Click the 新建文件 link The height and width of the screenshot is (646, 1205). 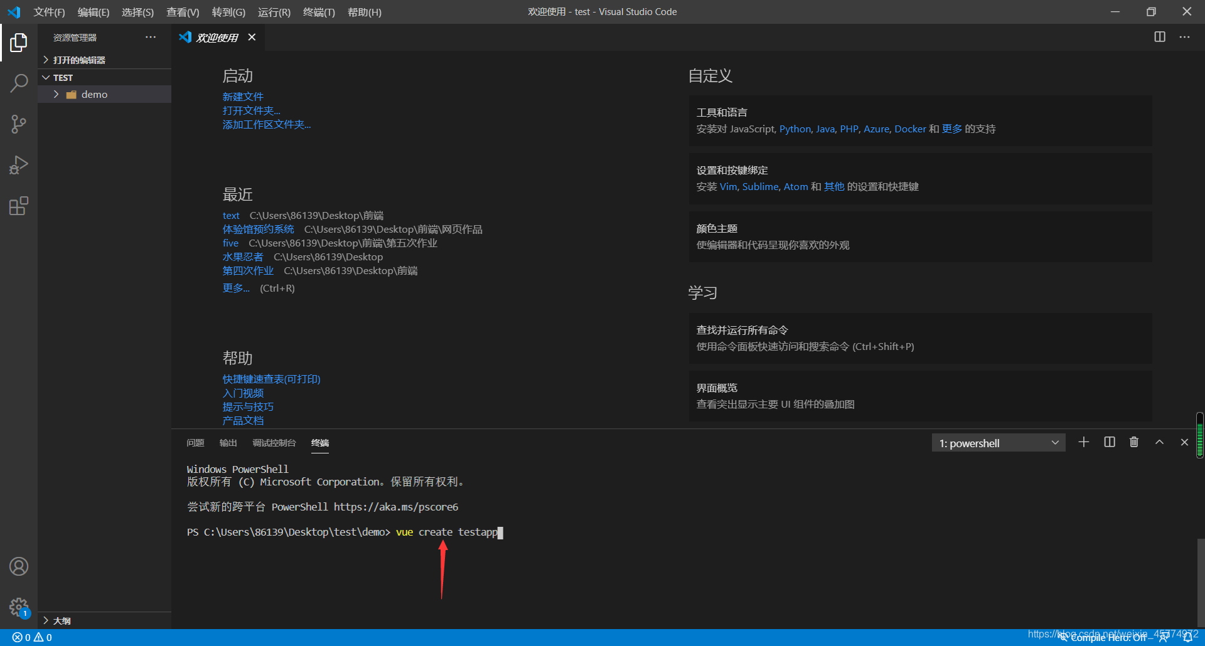[x=243, y=97]
